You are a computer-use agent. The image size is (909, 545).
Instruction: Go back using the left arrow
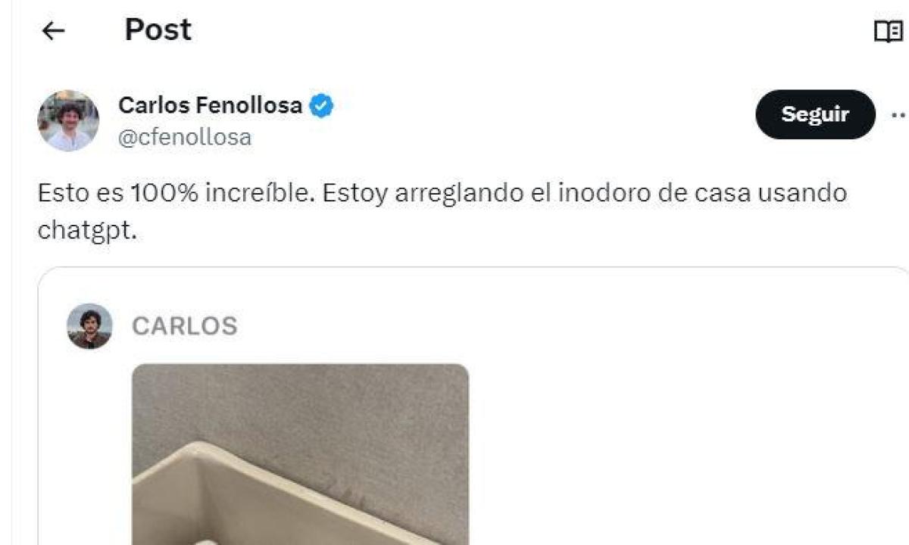pyautogui.click(x=53, y=30)
